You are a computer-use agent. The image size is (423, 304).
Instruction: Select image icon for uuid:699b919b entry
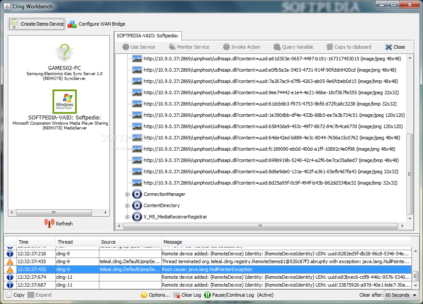pos(137,160)
